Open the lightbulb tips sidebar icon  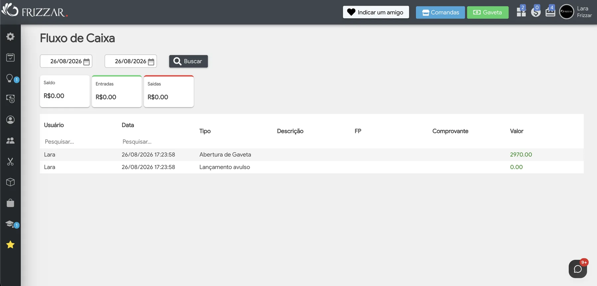point(10,78)
